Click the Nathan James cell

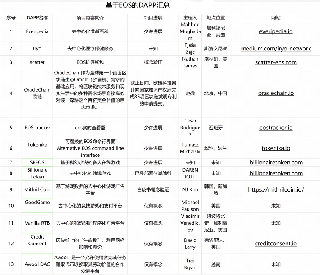coord(190,62)
